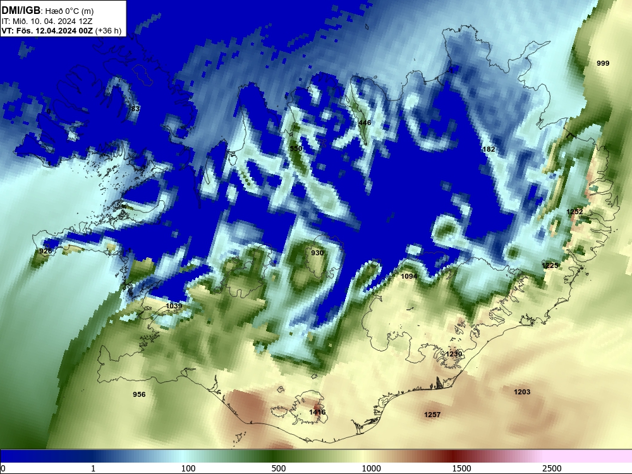Click the 1203 value label

click(522, 392)
